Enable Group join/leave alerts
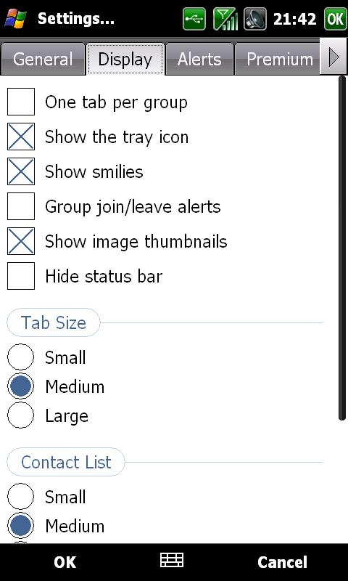The width and height of the screenshot is (348, 581). click(21, 206)
